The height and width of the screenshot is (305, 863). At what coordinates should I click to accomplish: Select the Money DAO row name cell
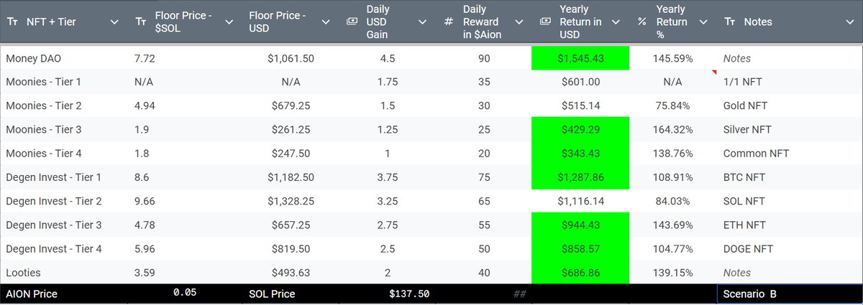[x=64, y=58]
